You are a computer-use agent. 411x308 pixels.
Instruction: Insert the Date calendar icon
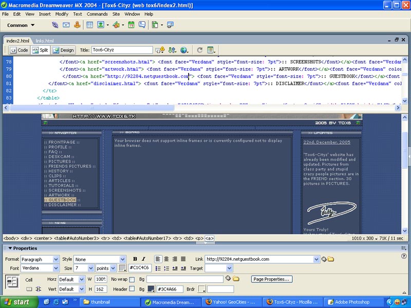click(x=132, y=25)
